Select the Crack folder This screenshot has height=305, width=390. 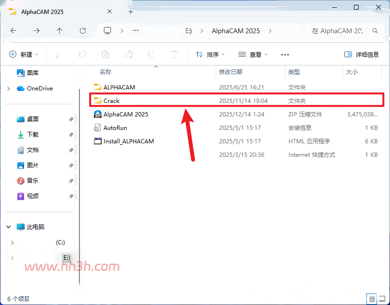236,101
